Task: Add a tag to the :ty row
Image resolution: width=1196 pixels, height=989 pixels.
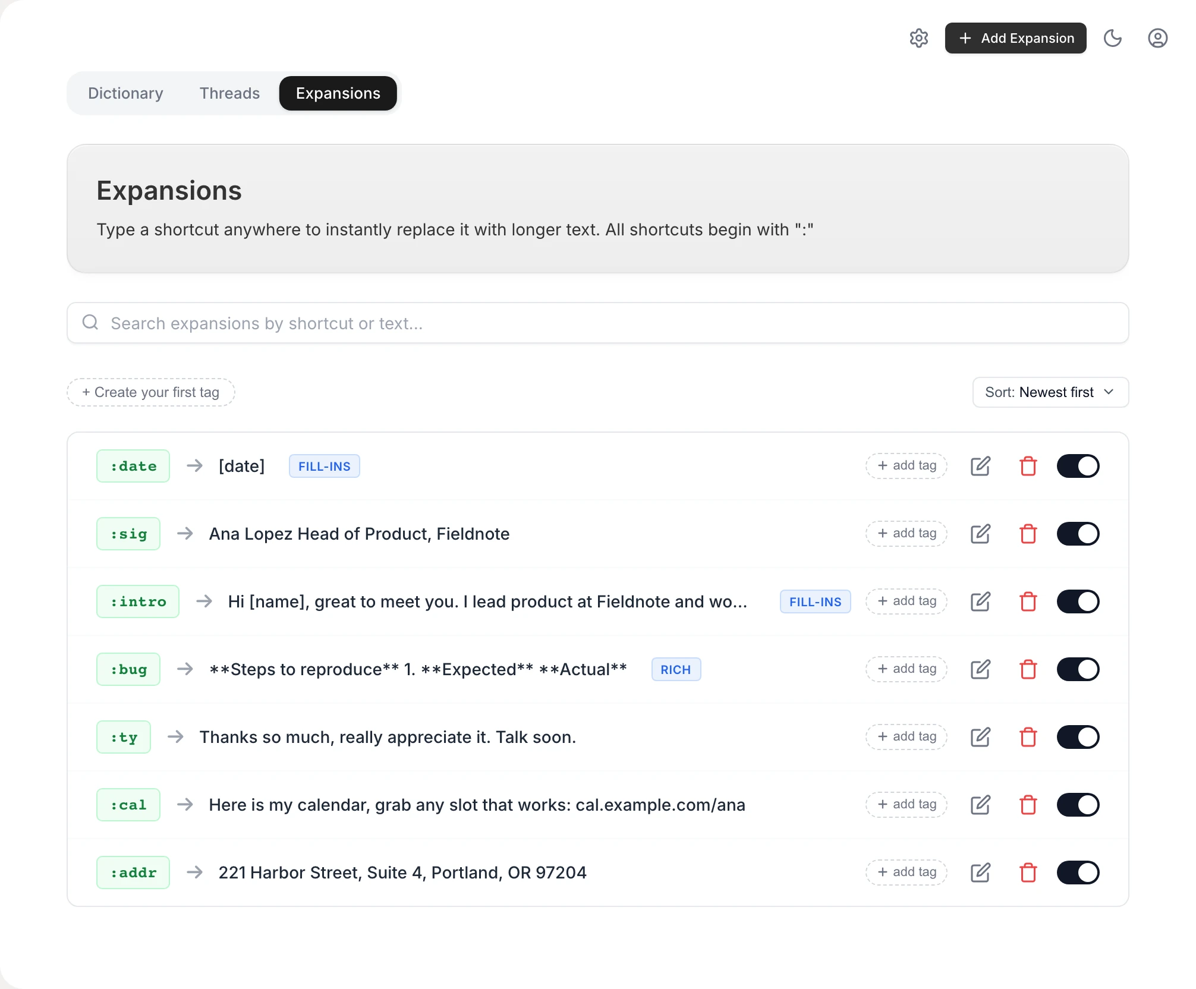Action: pyautogui.click(x=907, y=737)
